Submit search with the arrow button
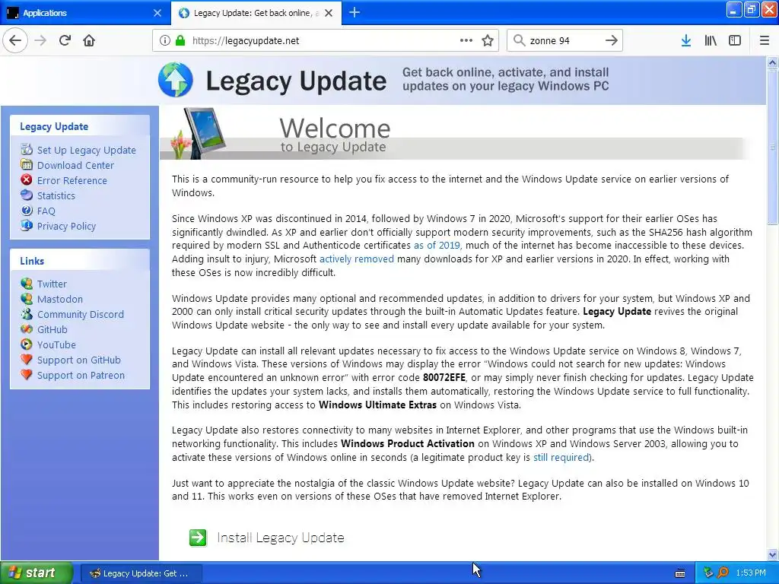Viewport: 779px width, 584px height. coord(612,41)
